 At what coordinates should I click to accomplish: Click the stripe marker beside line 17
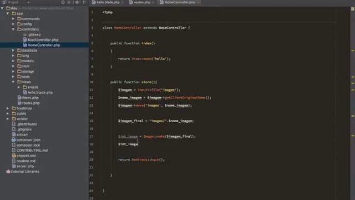point(353,136)
